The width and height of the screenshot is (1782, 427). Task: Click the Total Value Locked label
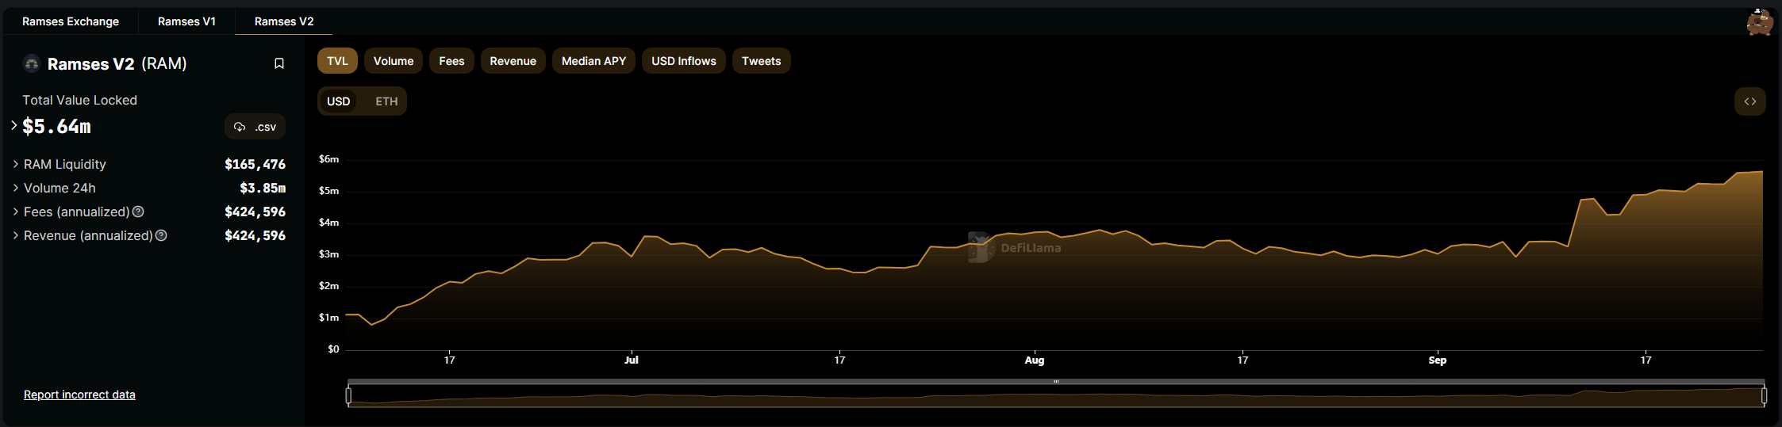click(79, 100)
